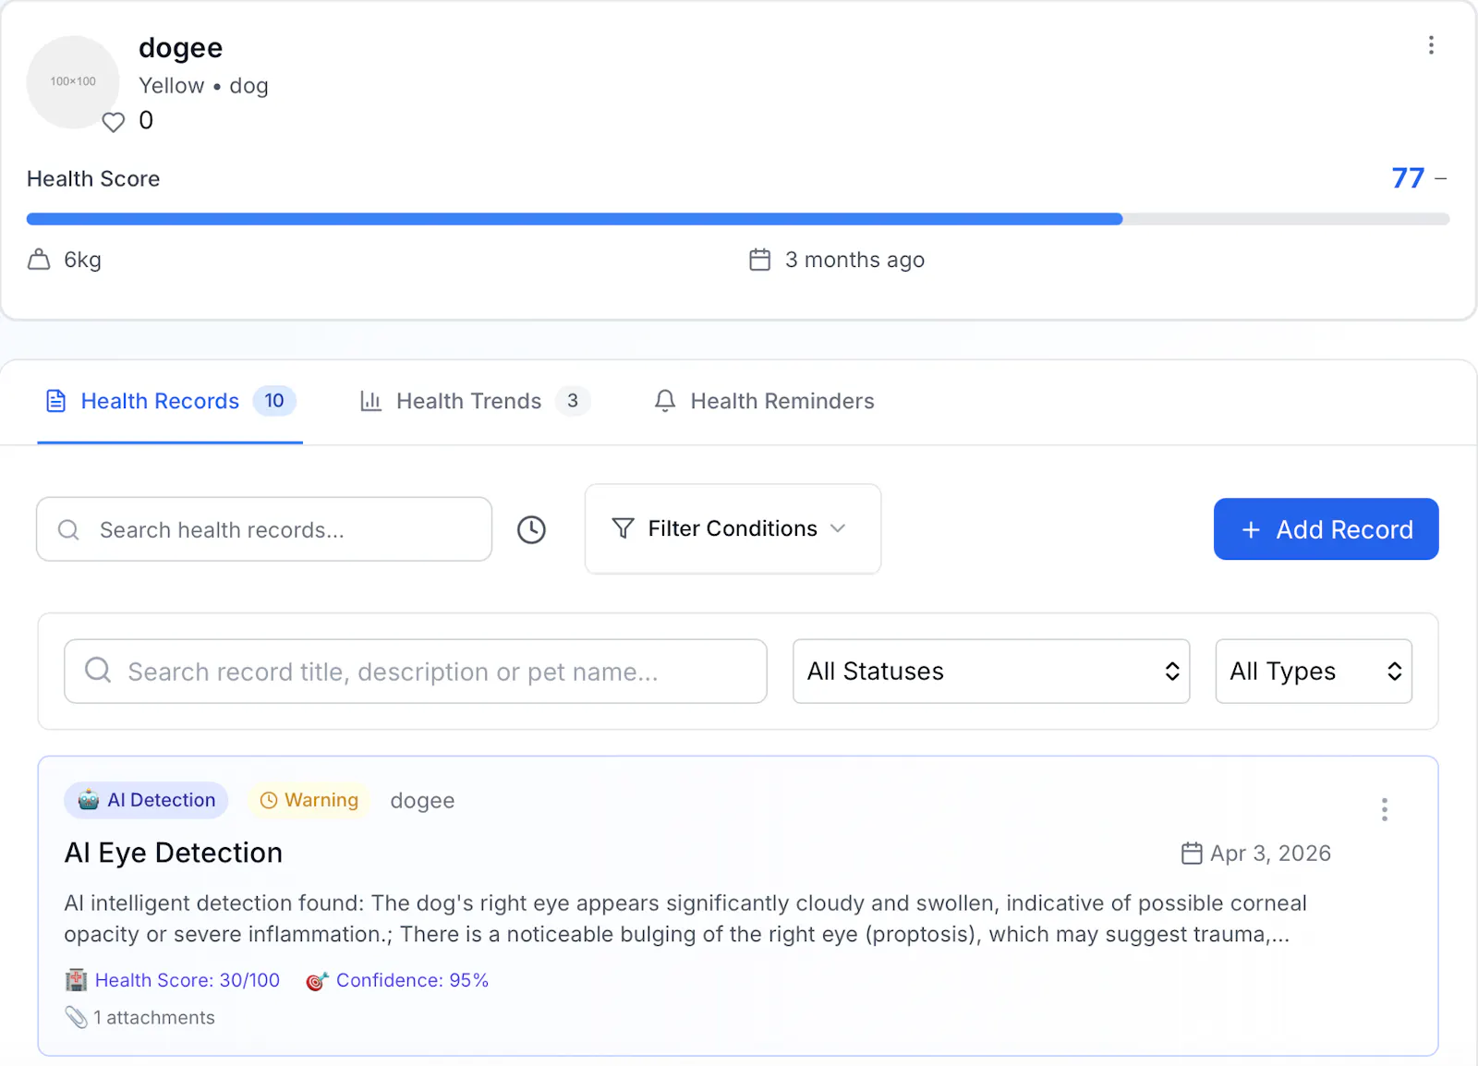Viewport: 1478px width, 1066px height.
Task: Click the heart favorite icon beside the 0 count
Action: point(113,122)
